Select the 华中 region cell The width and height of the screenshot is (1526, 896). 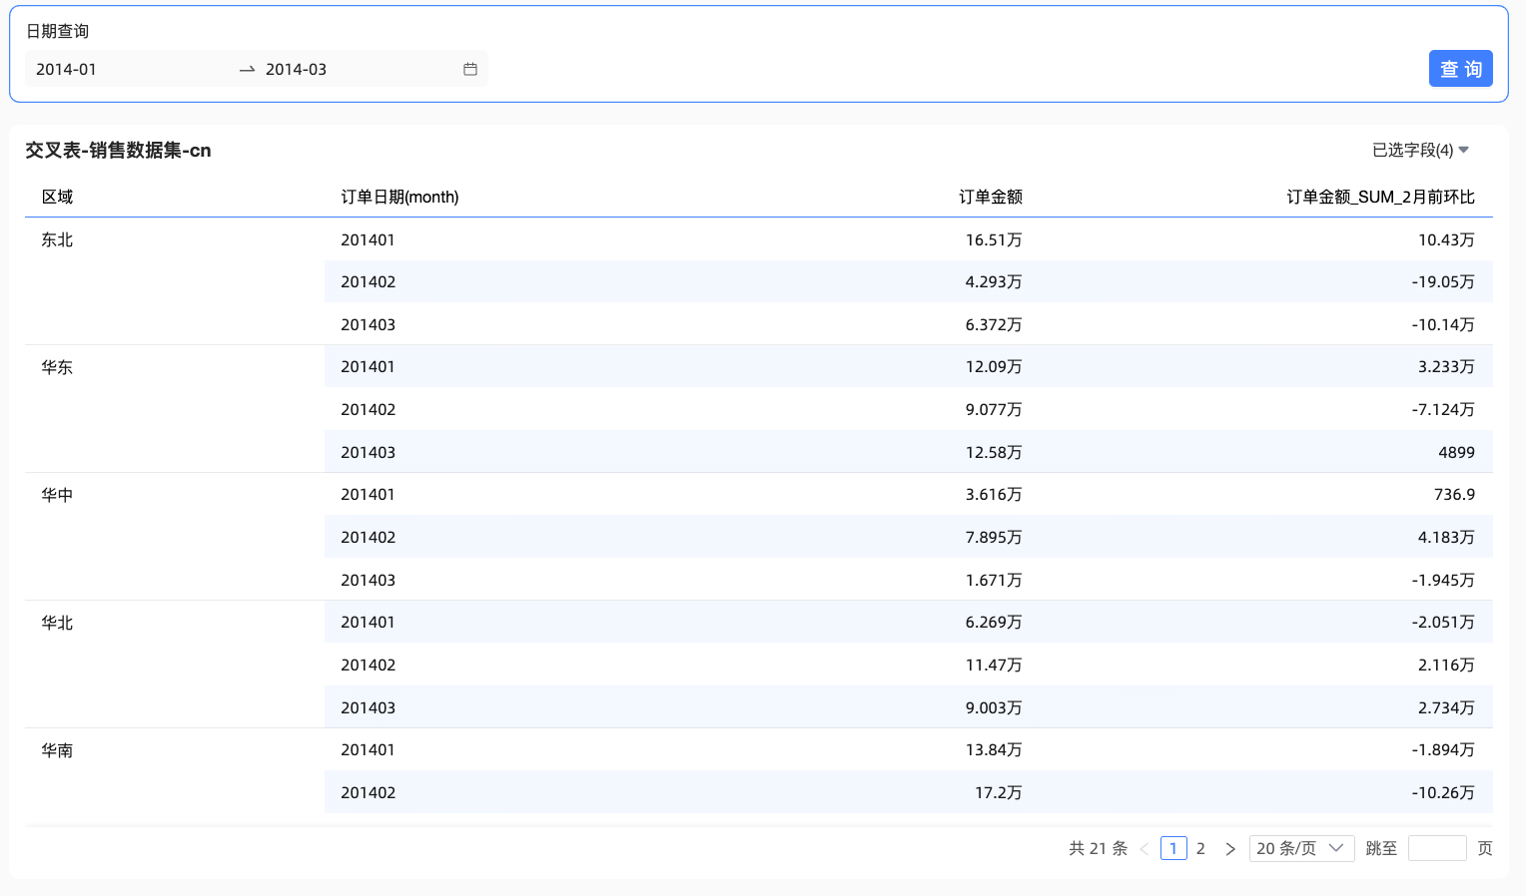(x=57, y=495)
